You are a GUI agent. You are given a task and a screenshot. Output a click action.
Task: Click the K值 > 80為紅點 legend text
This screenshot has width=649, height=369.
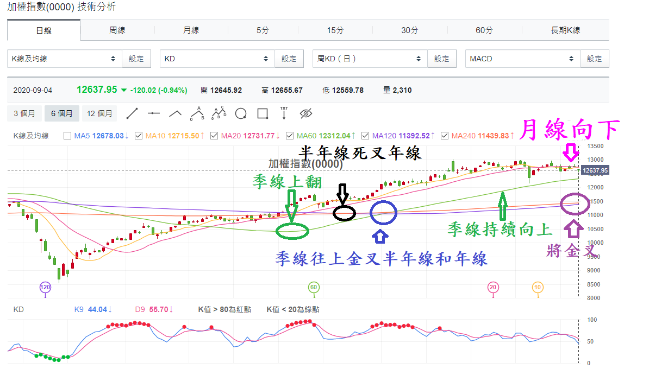(x=224, y=309)
